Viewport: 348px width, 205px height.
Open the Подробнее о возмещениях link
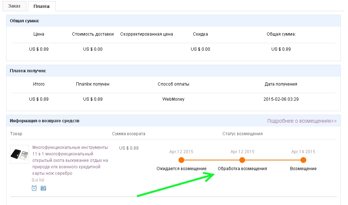click(302, 121)
